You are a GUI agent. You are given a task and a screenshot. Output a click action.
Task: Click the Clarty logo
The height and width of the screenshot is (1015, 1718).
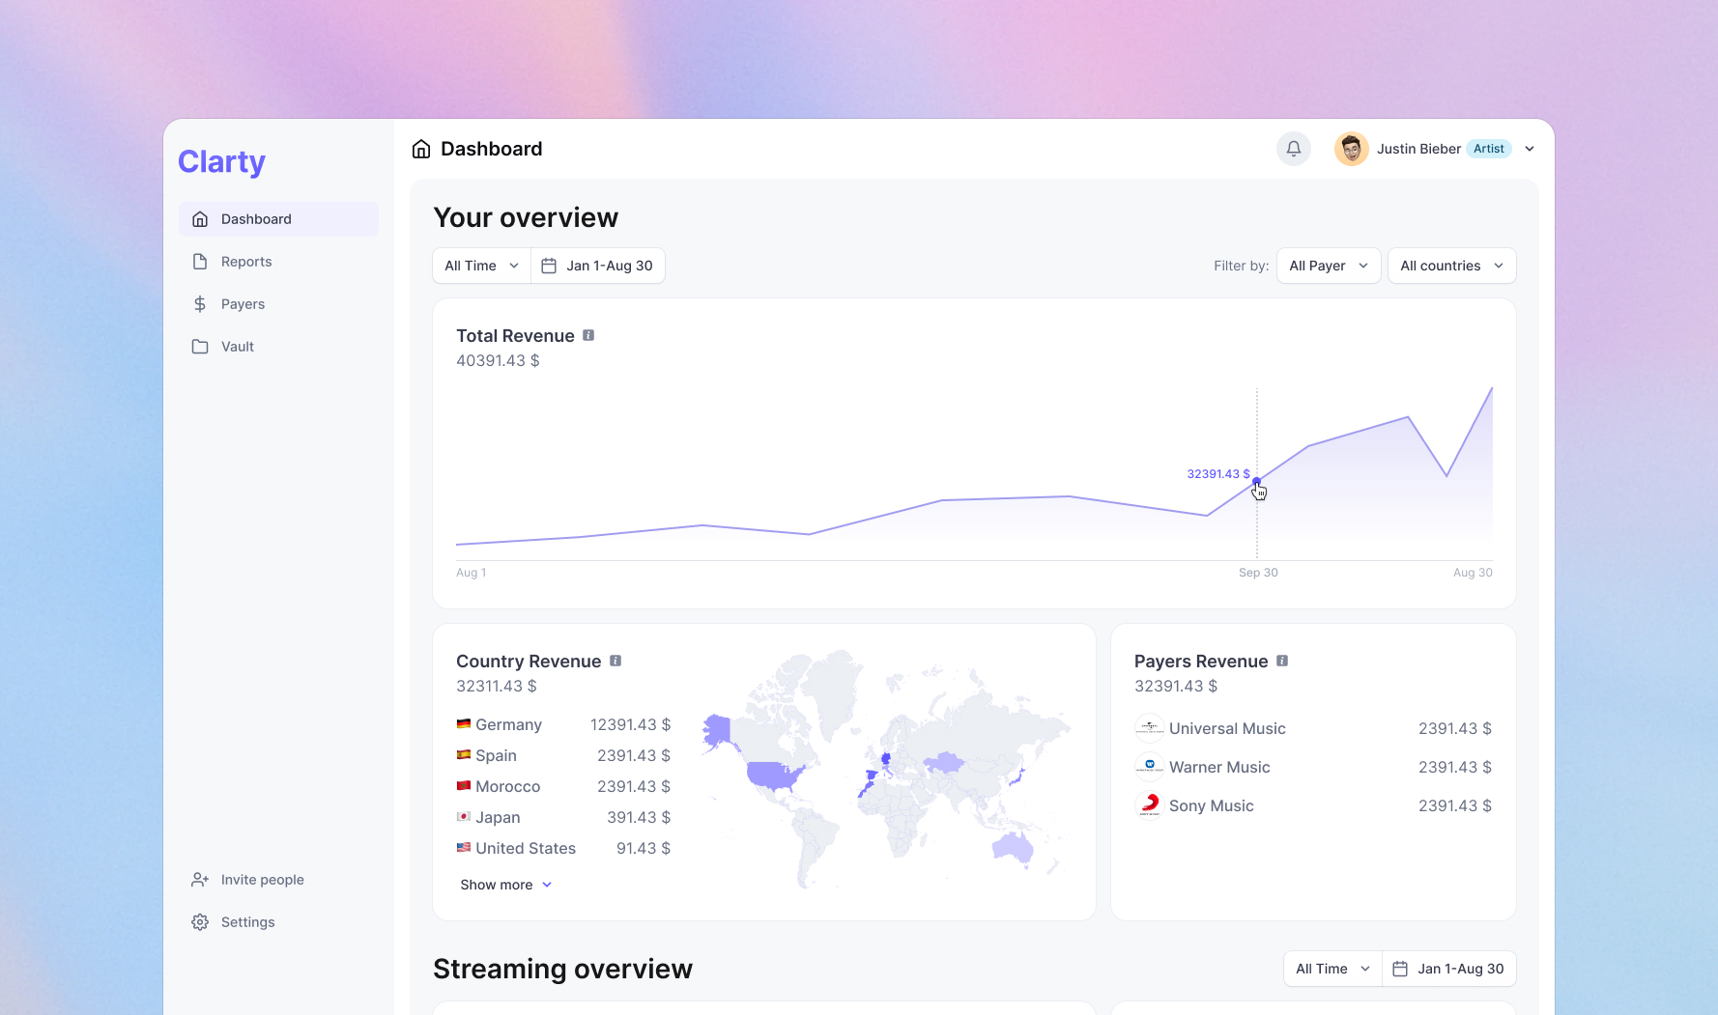click(x=221, y=161)
